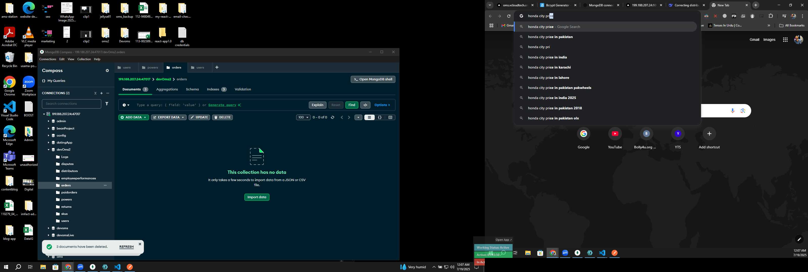Switch to the Validation tab
The height and width of the screenshot is (272, 808).
click(242, 89)
